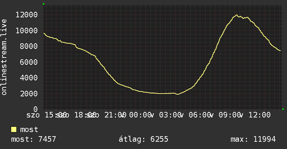Image resolution: width=287 pixels, height=149 pixels.
Task: Click the curve's peak near 09:00
Action: point(236,15)
